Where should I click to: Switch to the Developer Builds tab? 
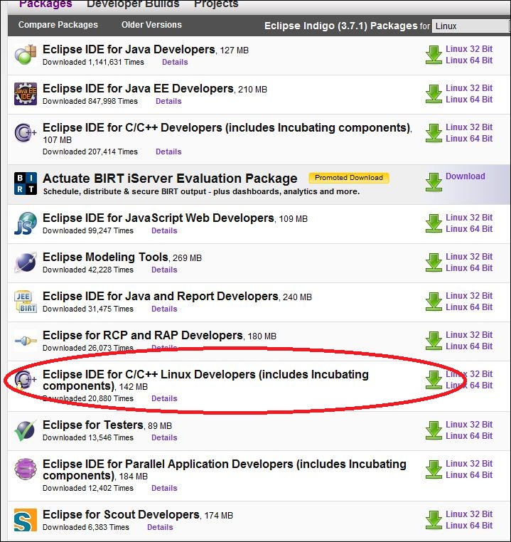[x=133, y=4]
